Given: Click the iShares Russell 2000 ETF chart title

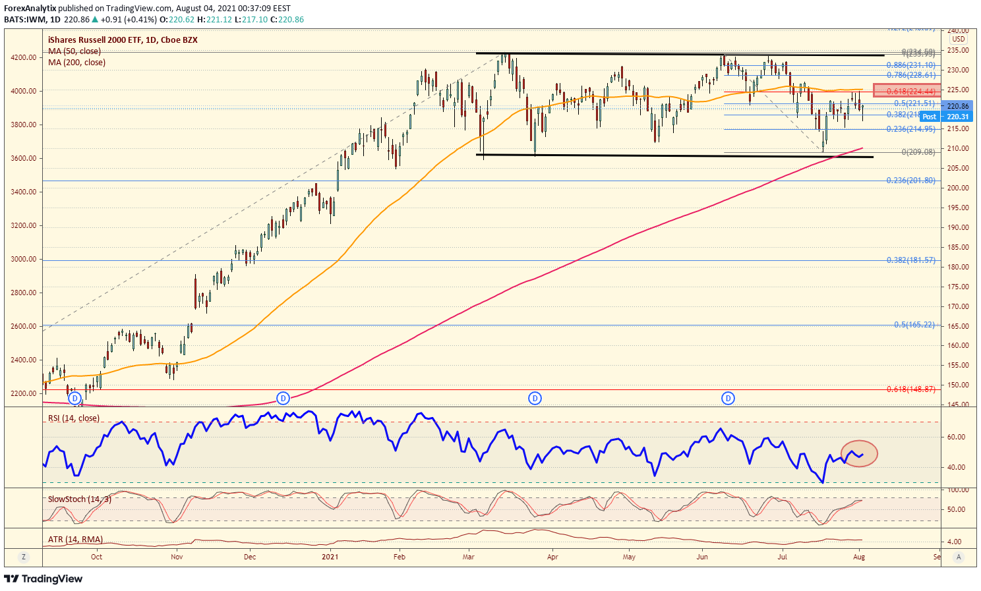Looking at the screenshot, I should pos(123,40).
